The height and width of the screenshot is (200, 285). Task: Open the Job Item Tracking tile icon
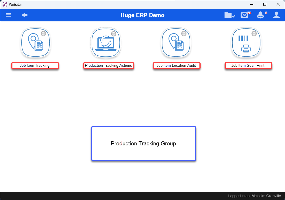36,42
